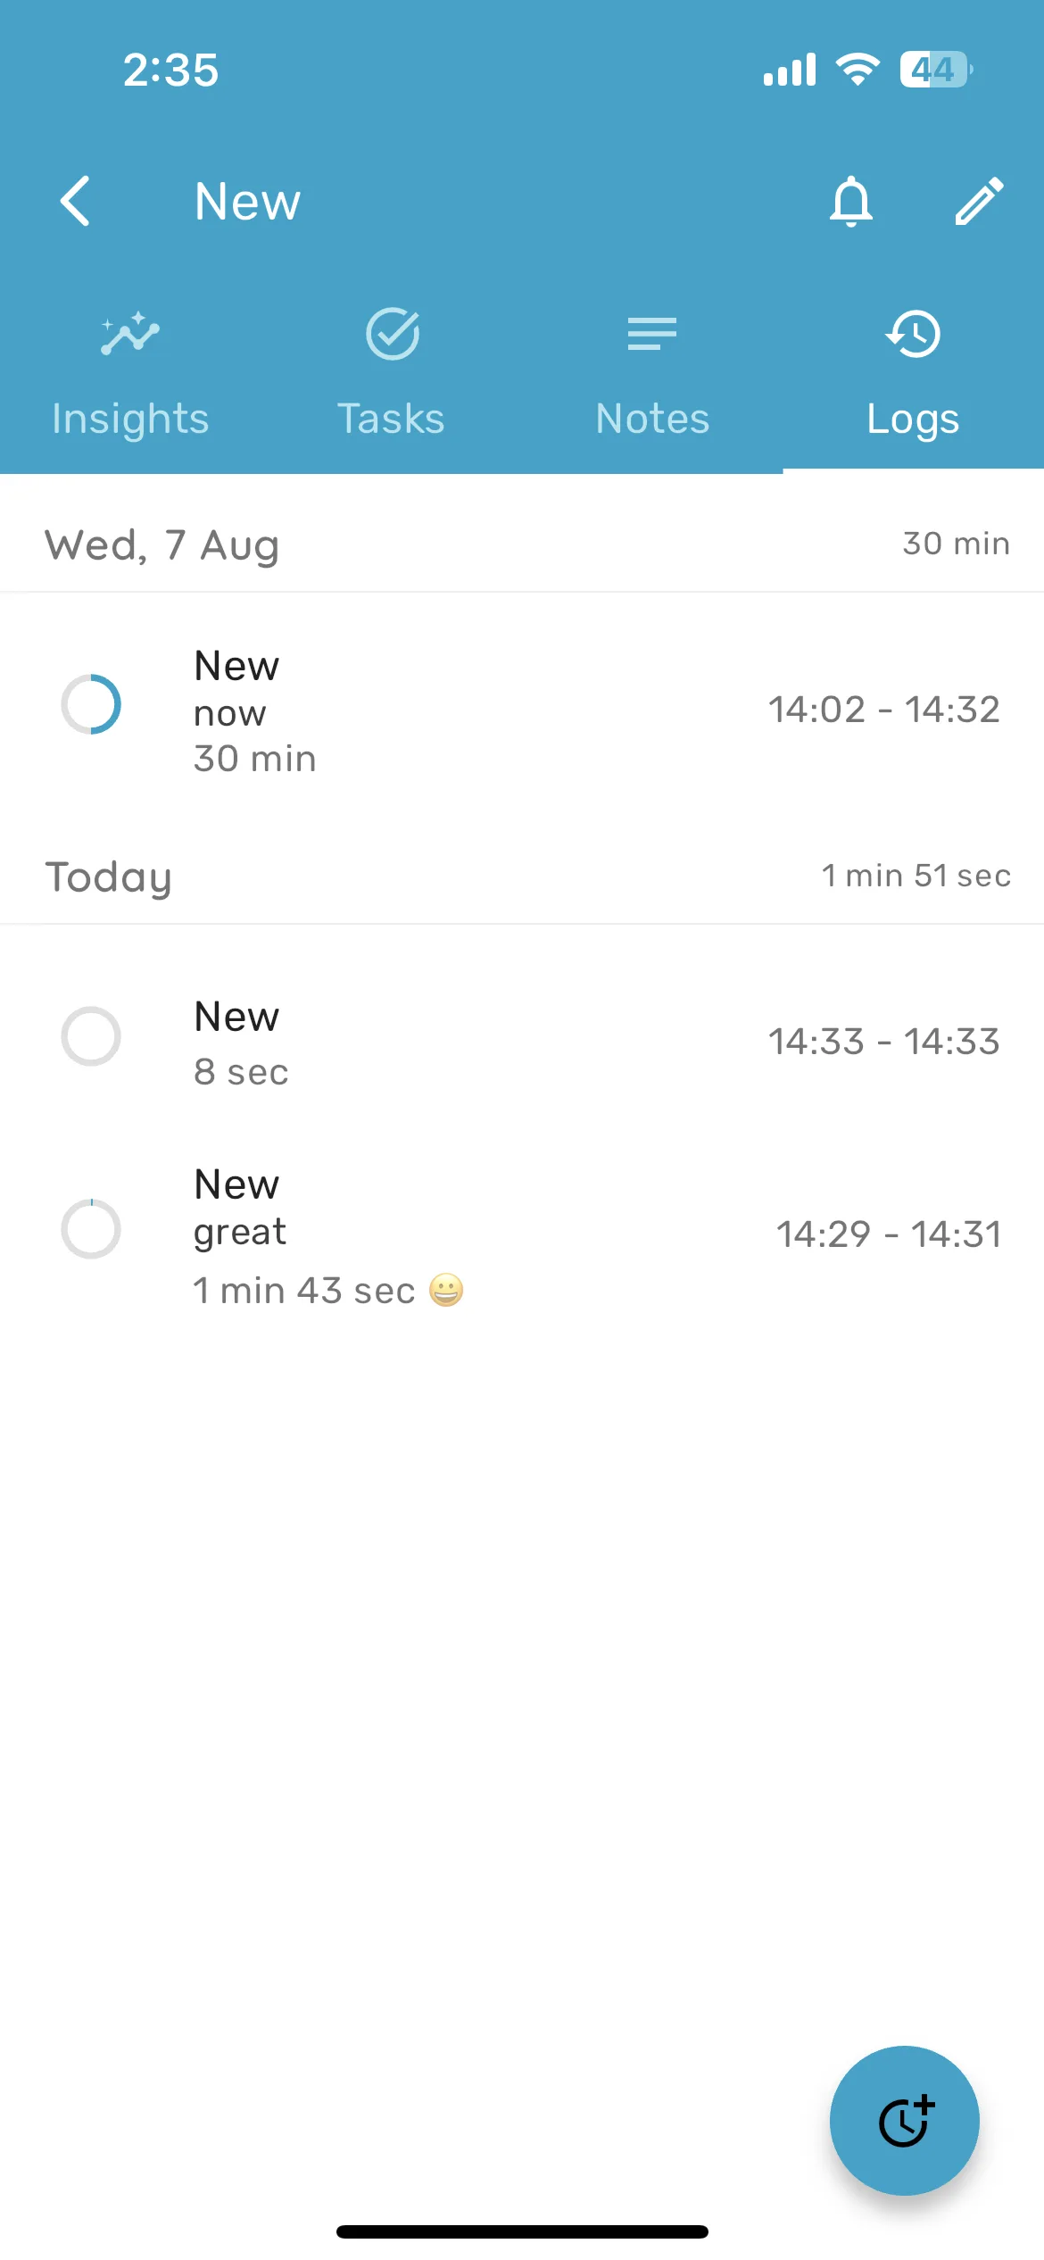The width and height of the screenshot is (1044, 2260).
Task: Add a time log with floating clock-plus button
Action: [905, 2120]
